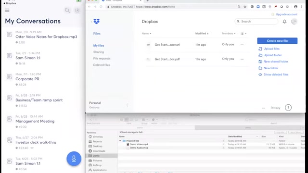Click Upgrade account link

(x=286, y=14)
